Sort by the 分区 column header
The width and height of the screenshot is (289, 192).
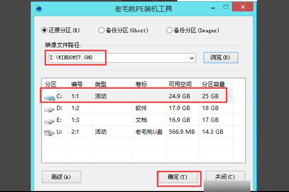pos(51,84)
